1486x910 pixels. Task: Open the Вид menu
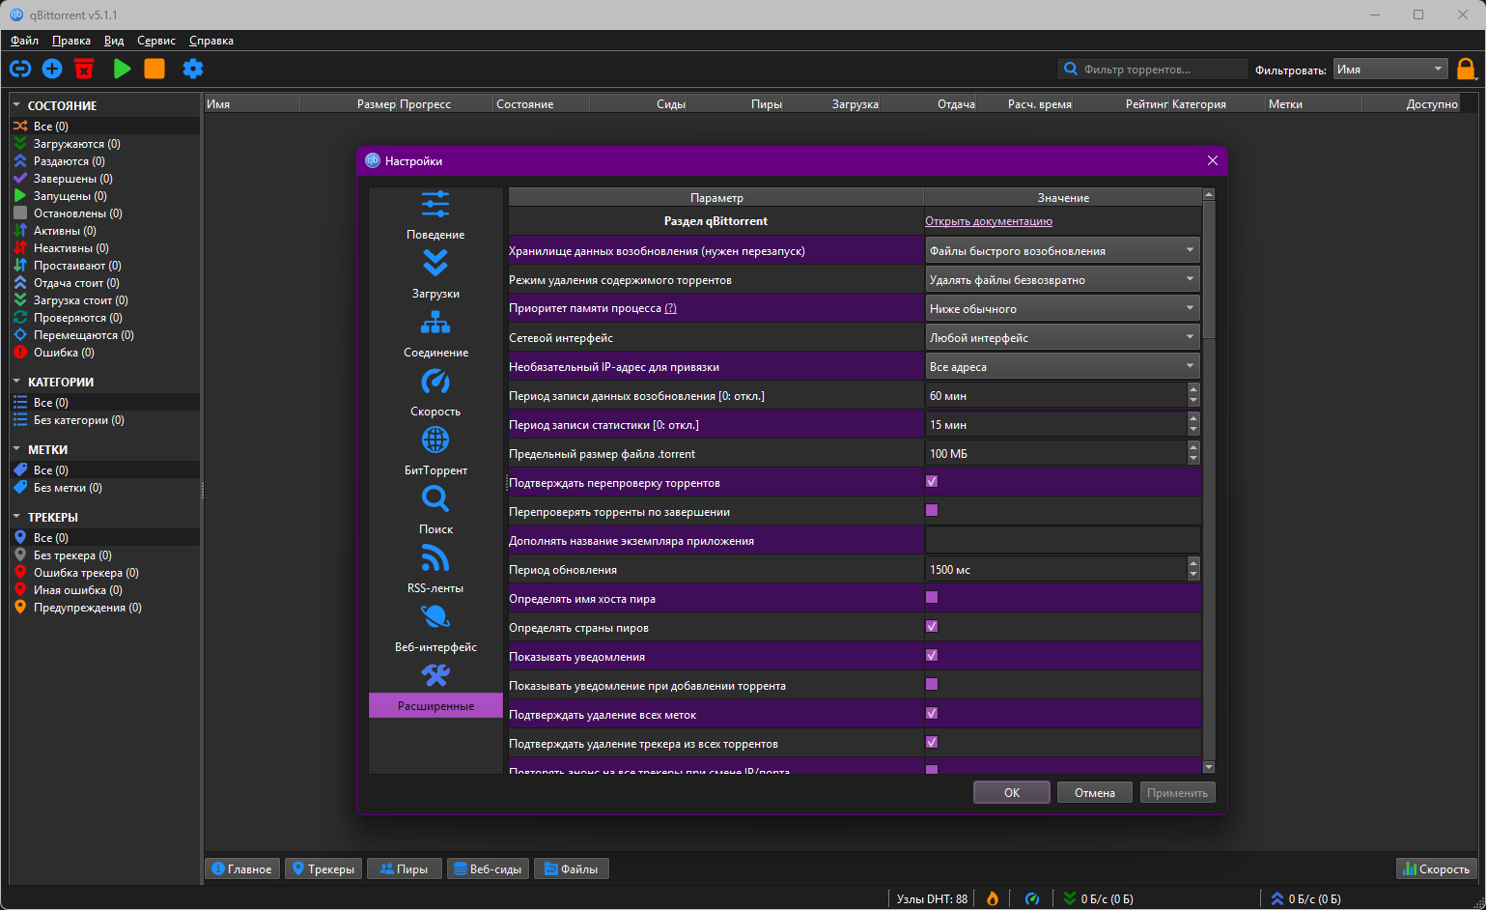(114, 41)
